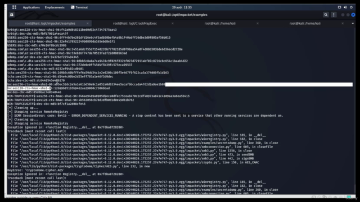Open the terminal three-dot menu

334,15
